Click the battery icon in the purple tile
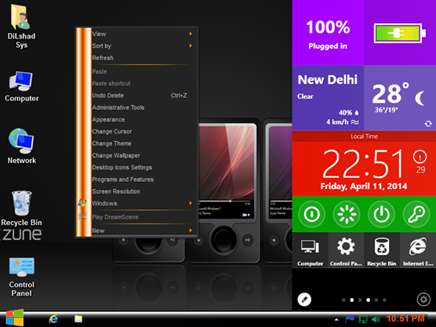 tap(400, 34)
